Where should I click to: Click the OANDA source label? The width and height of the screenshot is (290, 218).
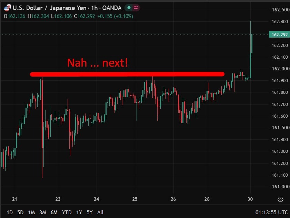(112, 8)
